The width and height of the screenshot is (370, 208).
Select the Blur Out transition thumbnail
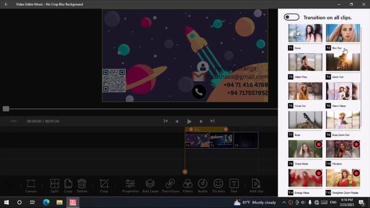[x=343, y=34]
